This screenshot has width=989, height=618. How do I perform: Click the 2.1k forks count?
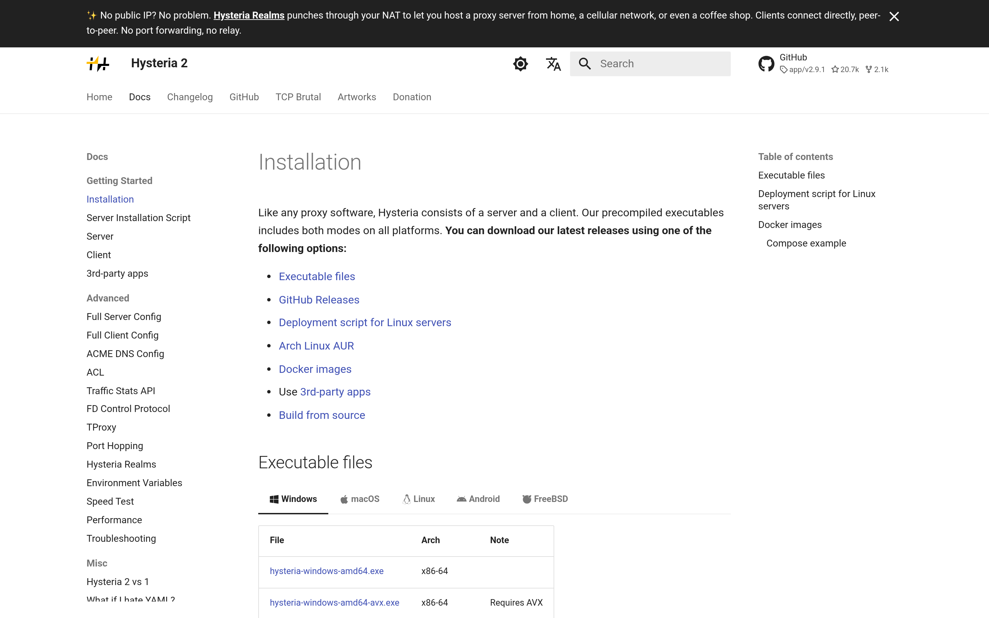tap(877, 69)
